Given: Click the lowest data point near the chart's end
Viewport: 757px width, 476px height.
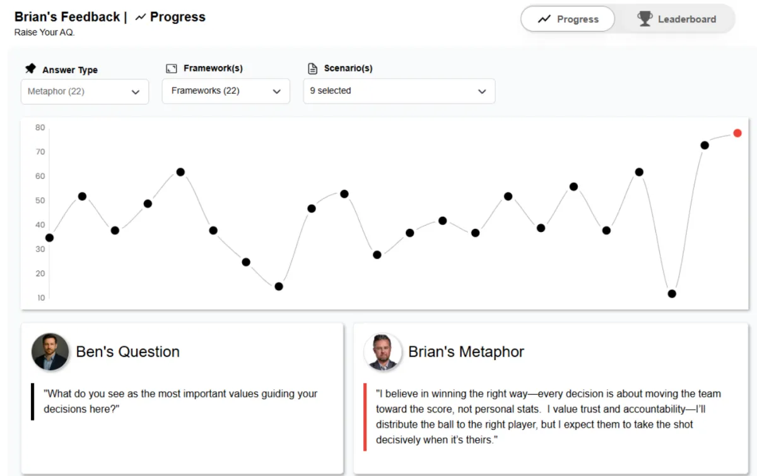Looking at the screenshot, I should tap(672, 294).
